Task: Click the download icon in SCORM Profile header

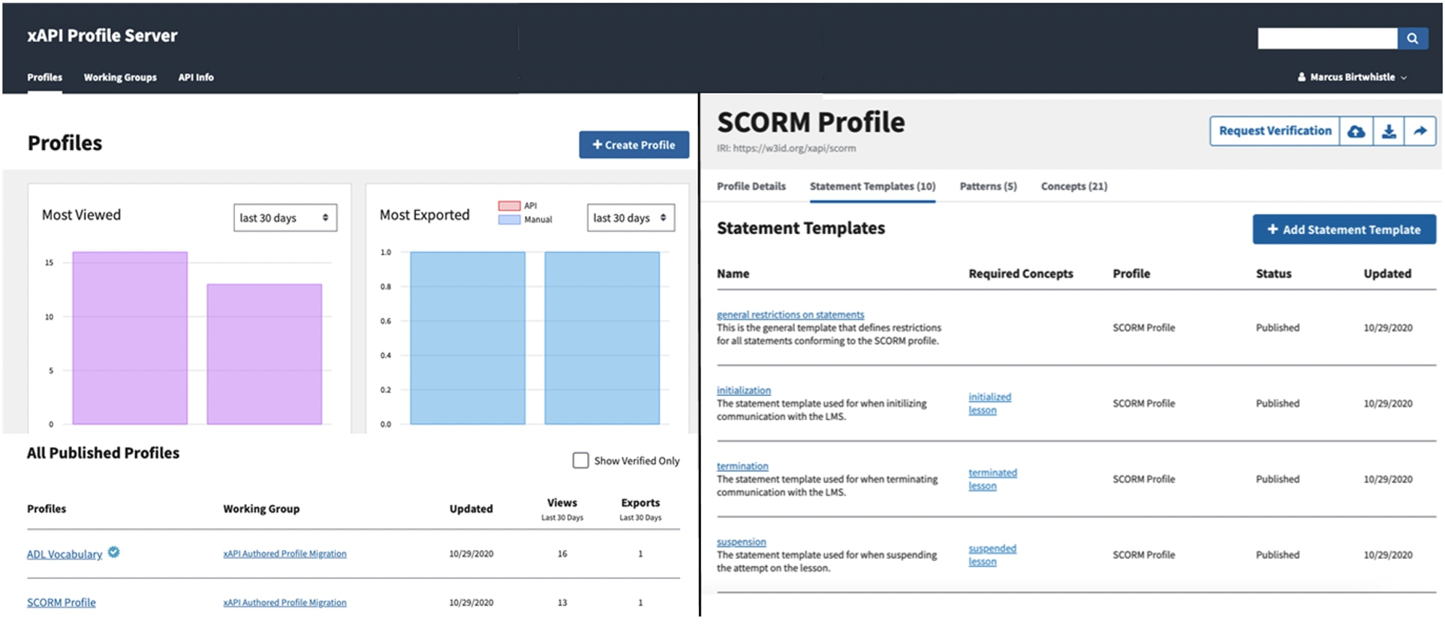Action: point(1389,131)
